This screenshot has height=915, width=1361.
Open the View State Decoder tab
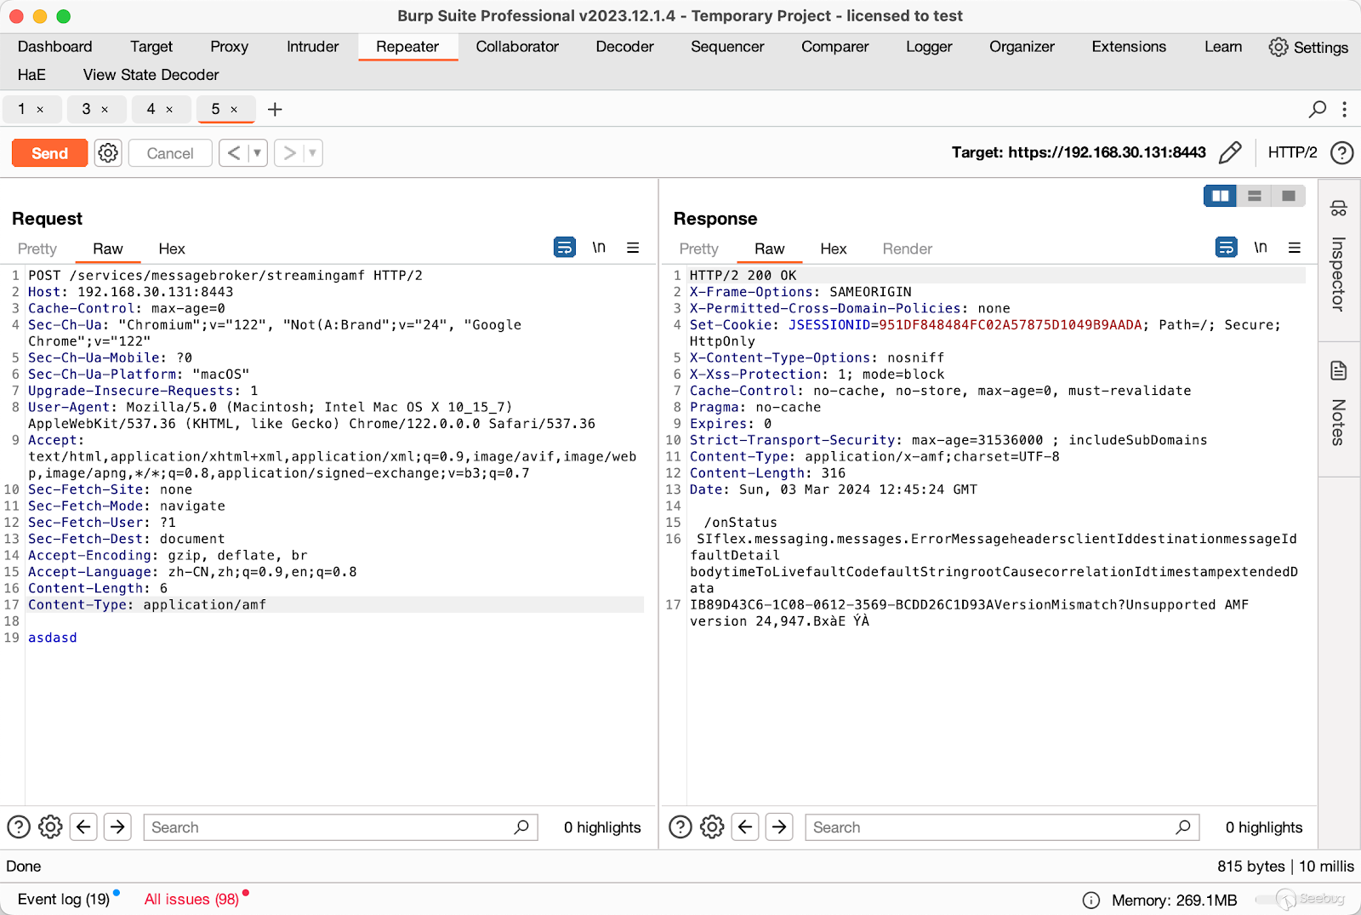click(x=151, y=75)
